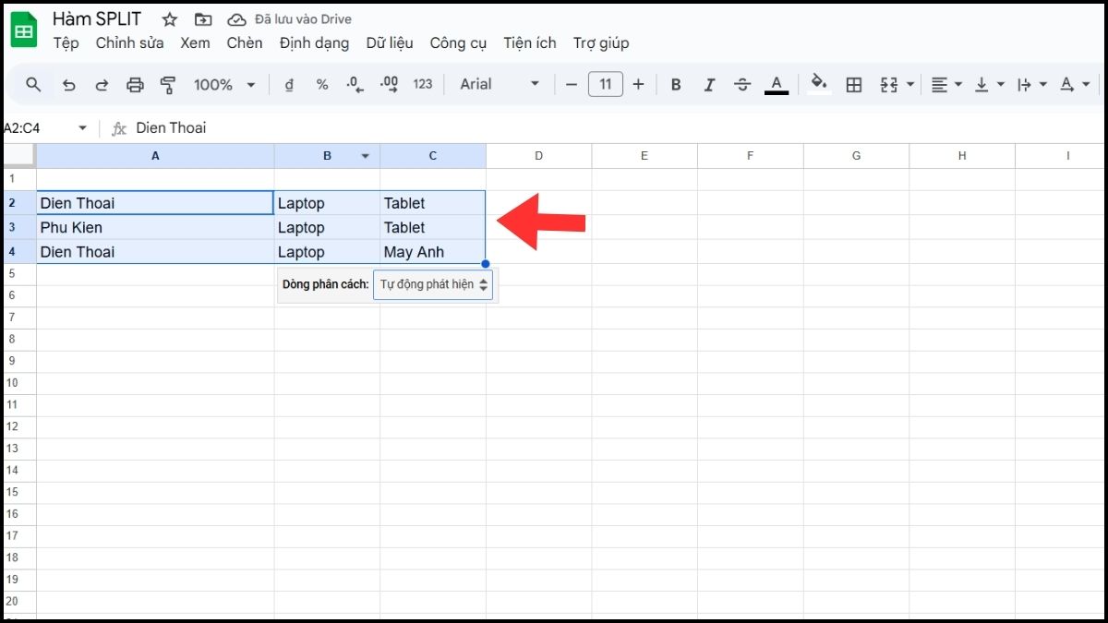This screenshot has height=623, width=1108.
Task: Format selection as percent
Action: [321, 84]
